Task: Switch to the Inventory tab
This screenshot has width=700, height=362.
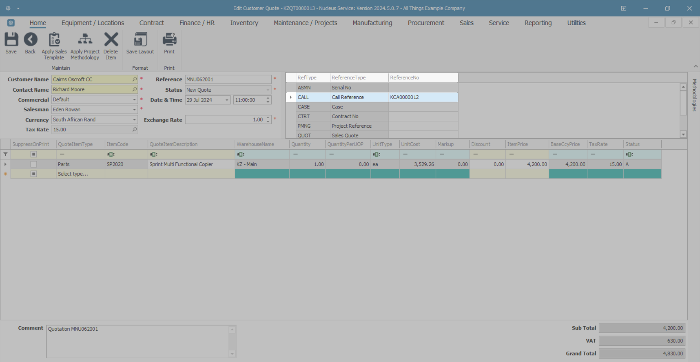Action: [244, 23]
